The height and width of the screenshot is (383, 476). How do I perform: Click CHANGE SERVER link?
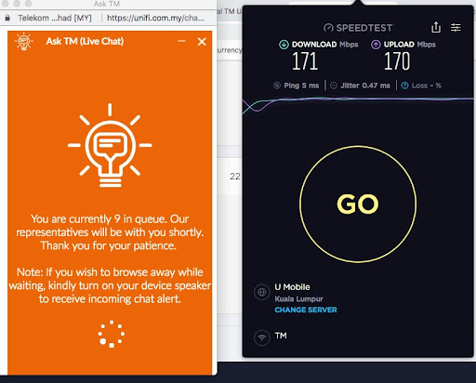[x=306, y=310]
